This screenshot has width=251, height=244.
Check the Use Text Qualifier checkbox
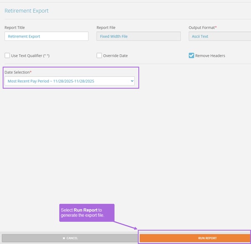pyautogui.click(x=7, y=55)
